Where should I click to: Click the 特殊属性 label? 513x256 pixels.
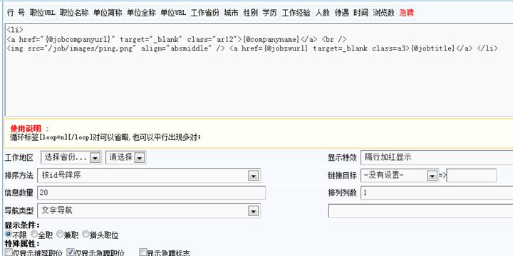point(22,244)
